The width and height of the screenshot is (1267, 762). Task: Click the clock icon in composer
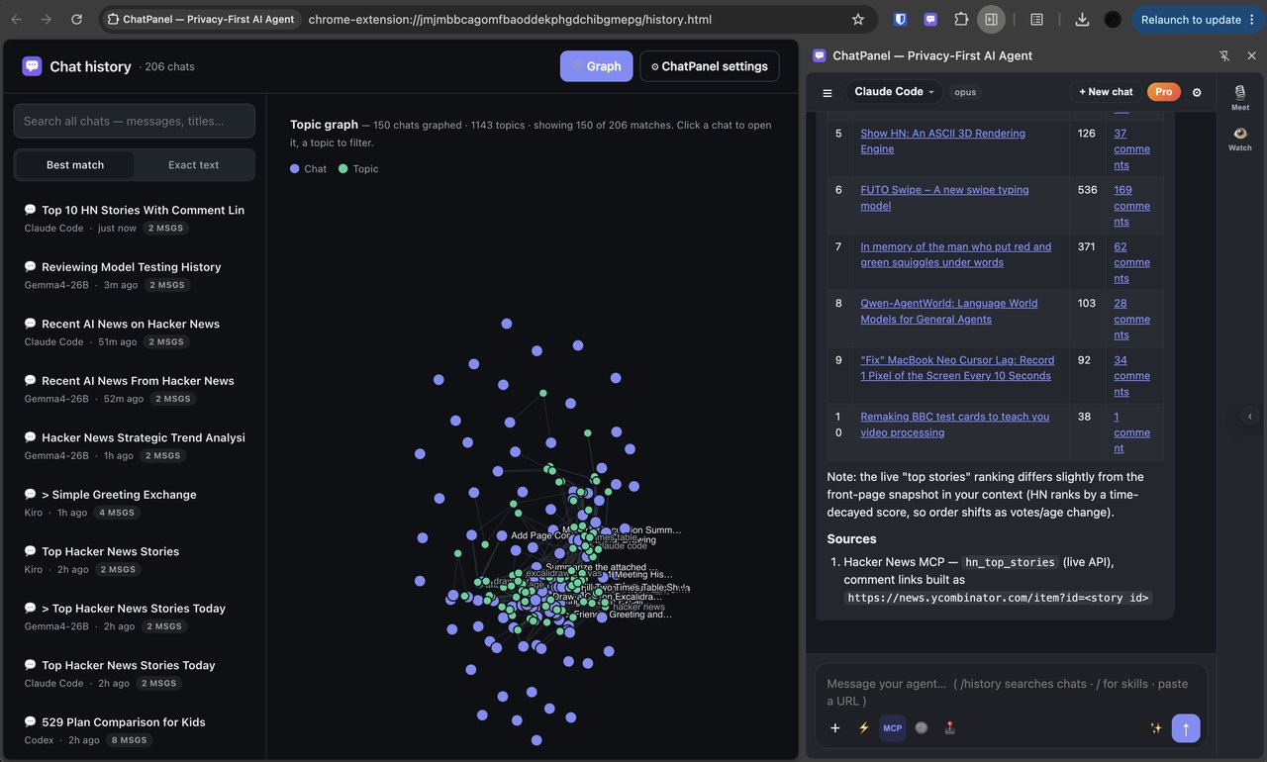coord(922,728)
